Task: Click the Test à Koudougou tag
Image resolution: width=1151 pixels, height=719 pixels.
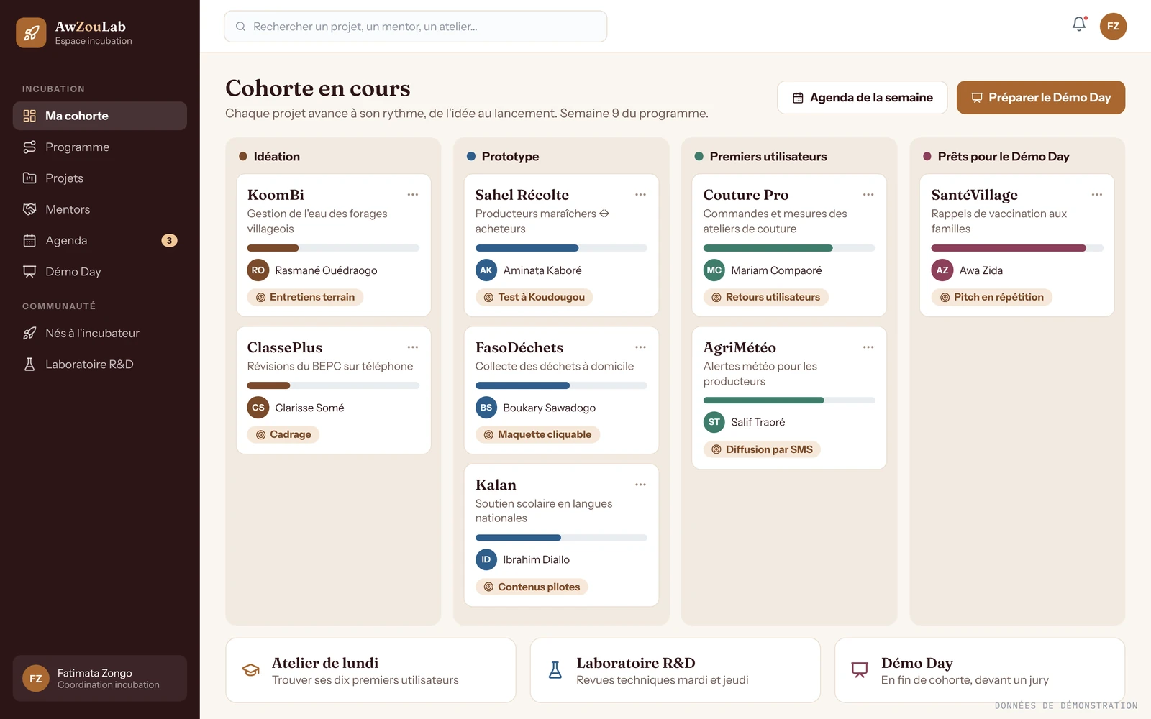Action: pyautogui.click(x=534, y=297)
